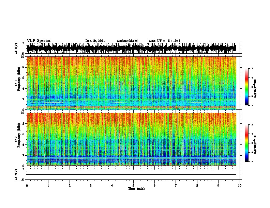Image resolution: width=270 pixels, height=208 pixels.
Task: Click the "6" kHz tick on ch.2 spectrogram
Action: tap(24, 134)
